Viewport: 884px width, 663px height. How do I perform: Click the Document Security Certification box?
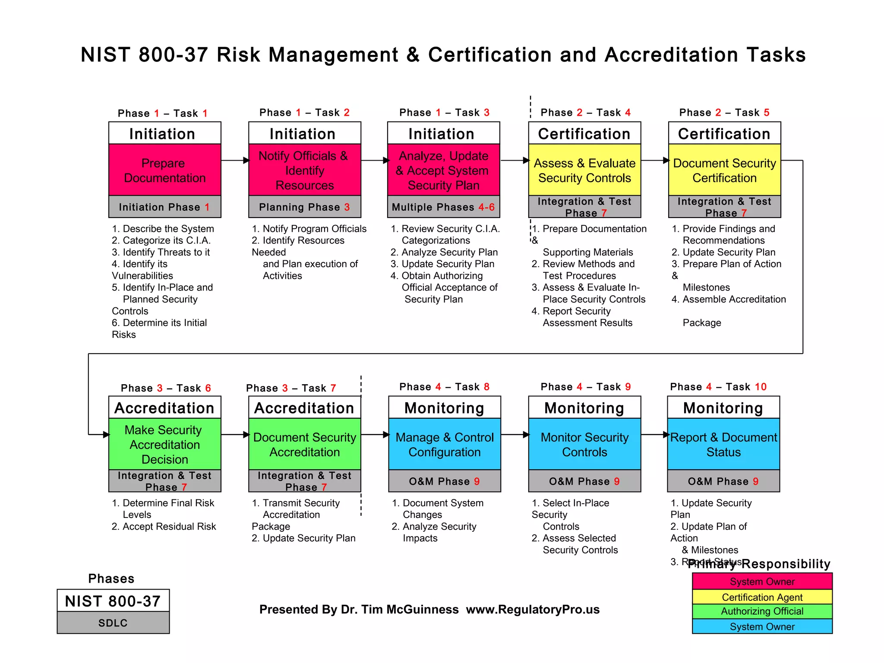click(x=724, y=170)
